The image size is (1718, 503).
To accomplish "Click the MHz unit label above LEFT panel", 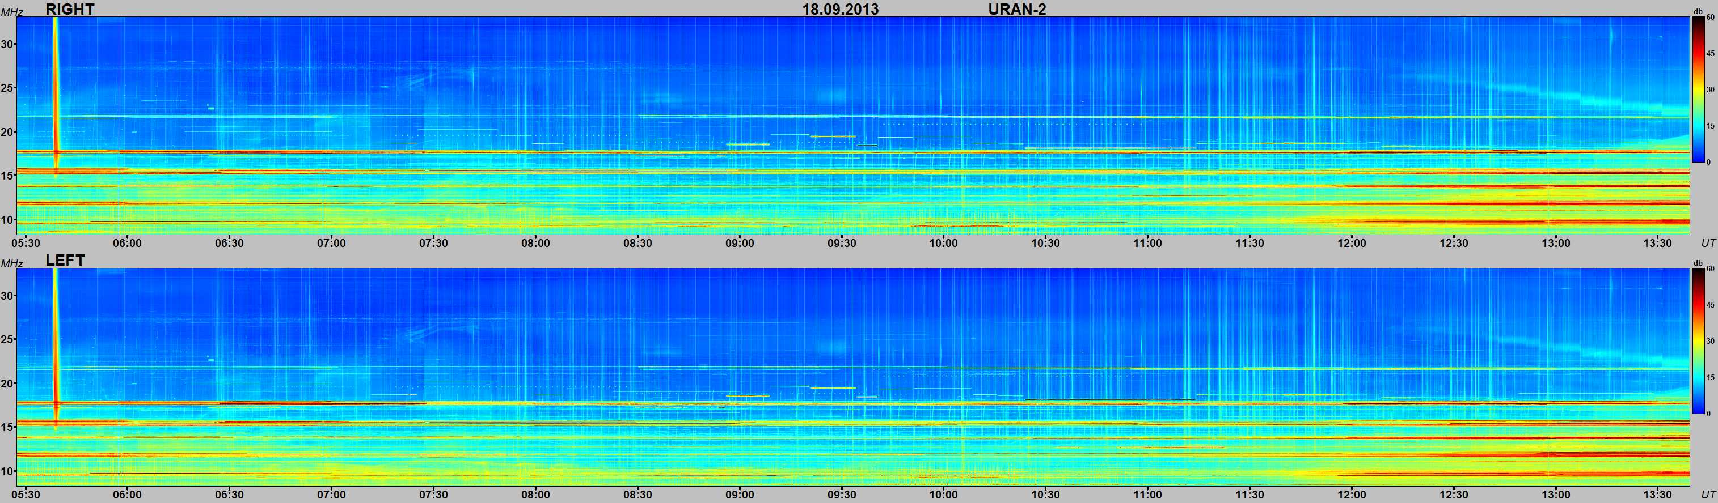I will tap(11, 264).
